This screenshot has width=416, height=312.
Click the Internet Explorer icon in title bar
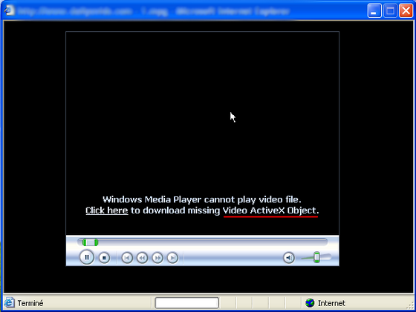click(9, 10)
